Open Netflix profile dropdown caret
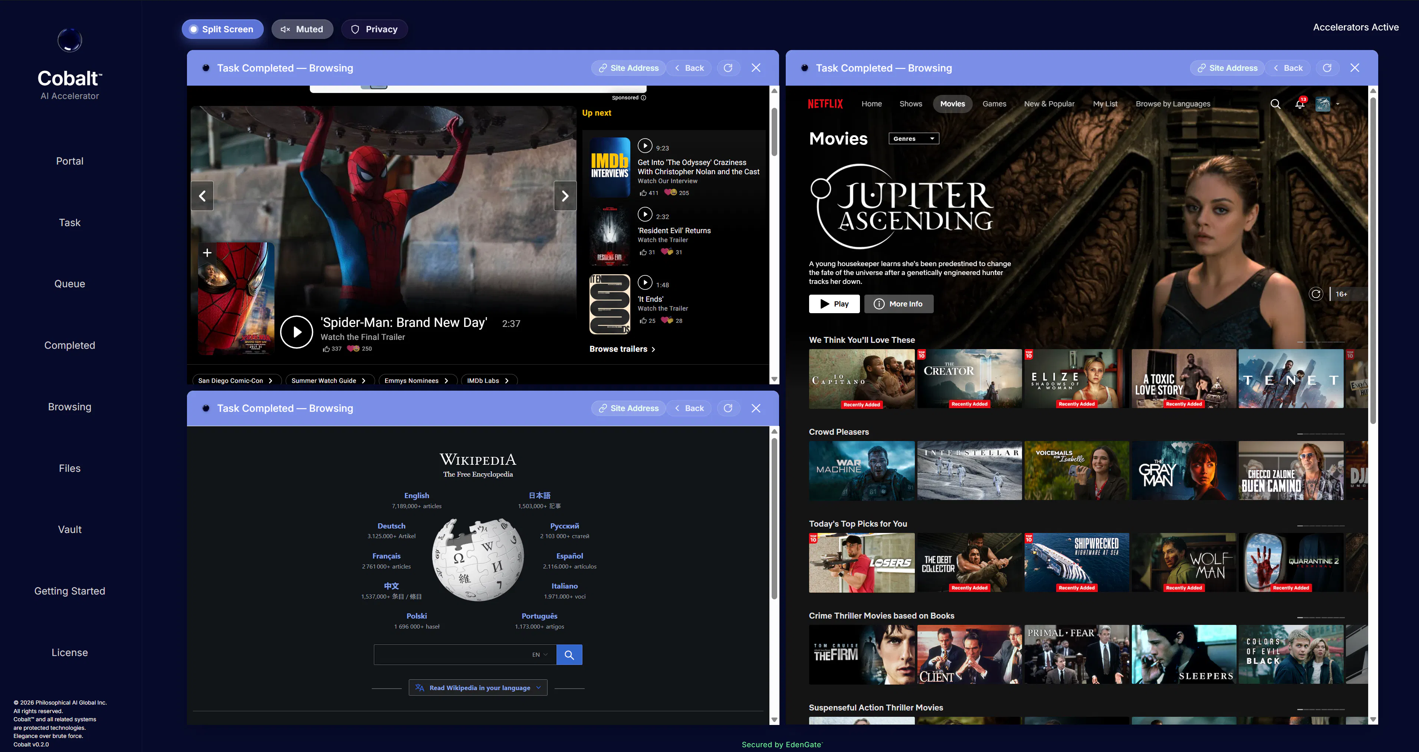 click(1337, 104)
